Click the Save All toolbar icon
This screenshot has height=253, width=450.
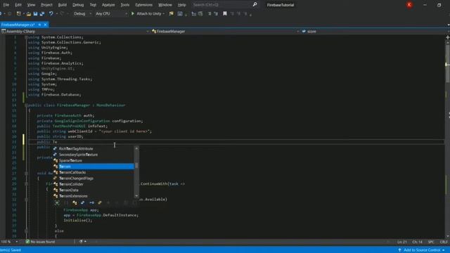[x=42, y=13]
